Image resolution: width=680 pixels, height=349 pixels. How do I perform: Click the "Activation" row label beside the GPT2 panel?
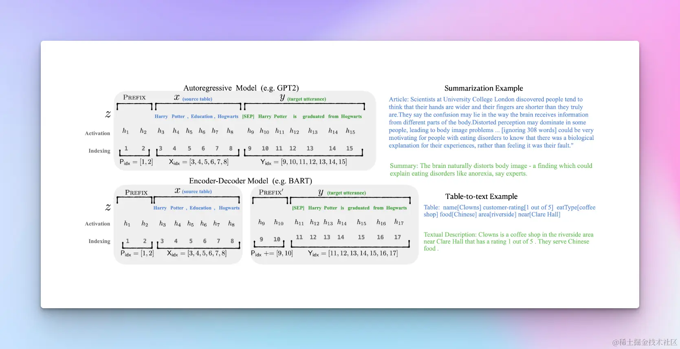pos(97,133)
